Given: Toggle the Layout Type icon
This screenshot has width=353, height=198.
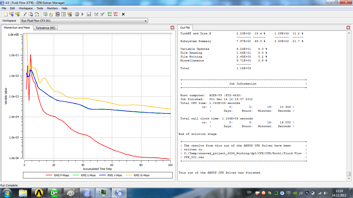Looking at the screenshot, I should [63, 14].
